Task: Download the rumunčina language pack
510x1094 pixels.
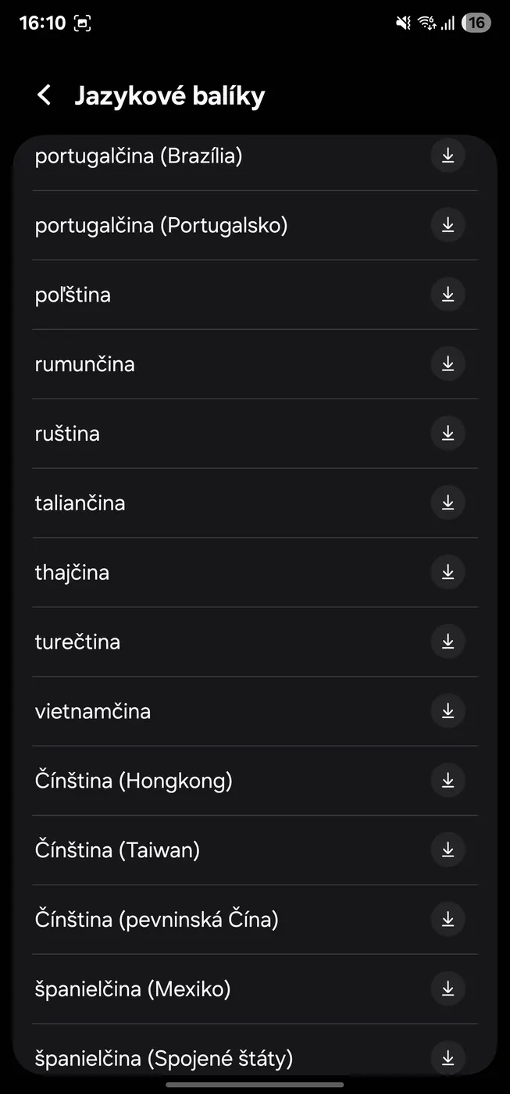Action: pyautogui.click(x=448, y=364)
